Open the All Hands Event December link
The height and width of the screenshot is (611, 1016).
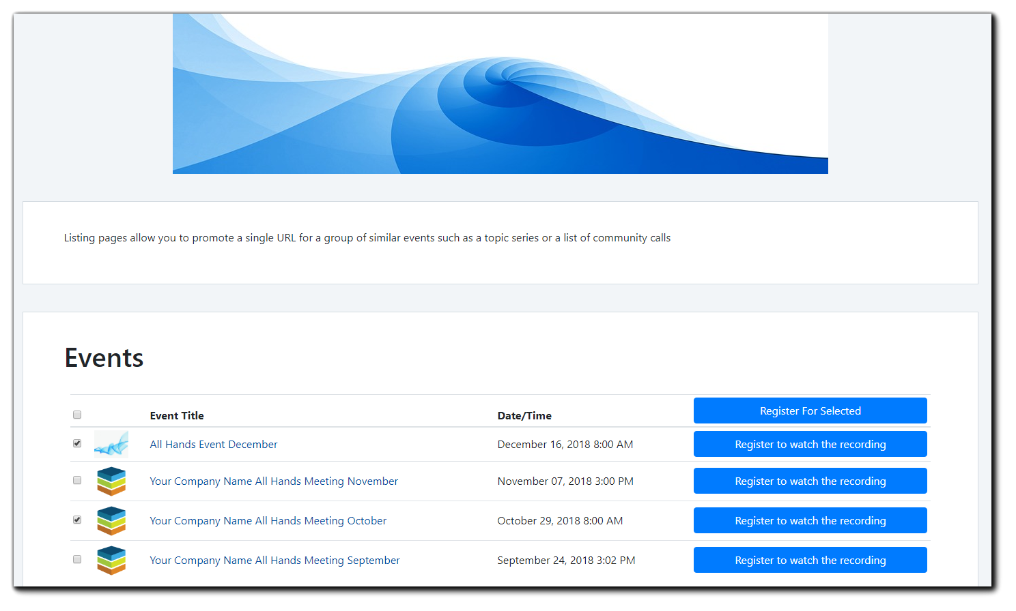214,445
